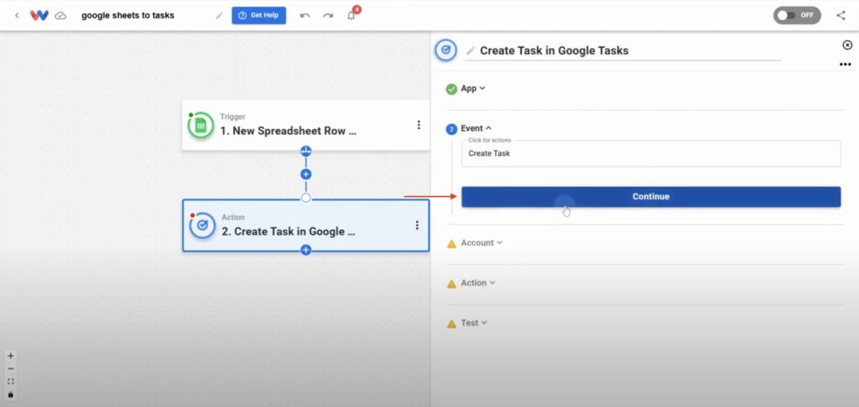Image resolution: width=859 pixels, height=407 pixels.
Task: Undo the last change
Action: [x=305, y=15]
